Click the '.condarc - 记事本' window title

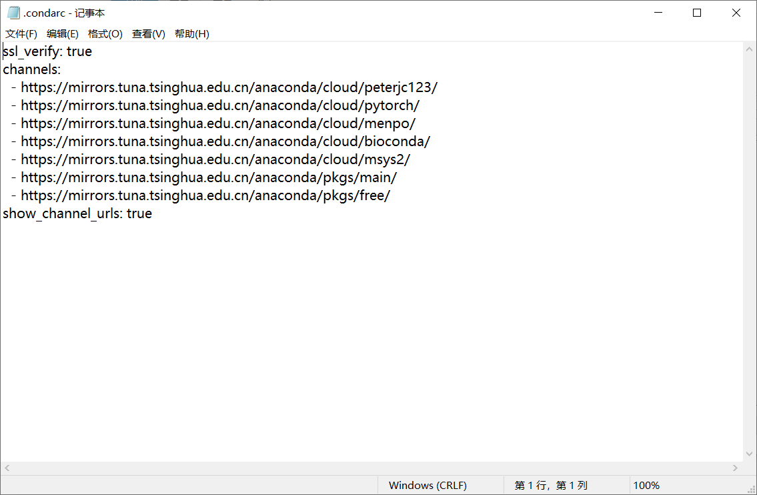coord(64,13)
